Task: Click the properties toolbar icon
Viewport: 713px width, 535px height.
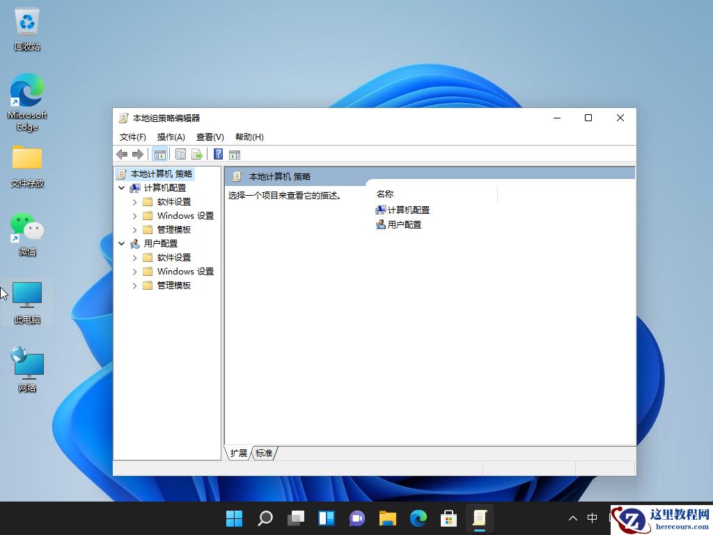Action: 180,154
